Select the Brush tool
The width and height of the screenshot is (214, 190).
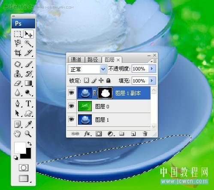tap(28, 64)
